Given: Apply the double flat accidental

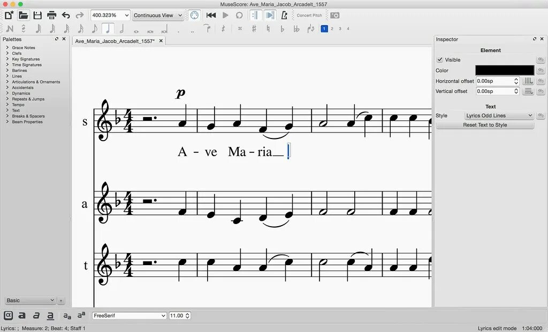Looking at the screenshot, I should pyautogui.click(x=296, y=29).
